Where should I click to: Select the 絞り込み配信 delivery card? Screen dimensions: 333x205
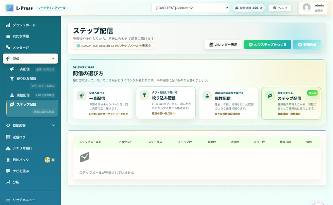point(166,103)
